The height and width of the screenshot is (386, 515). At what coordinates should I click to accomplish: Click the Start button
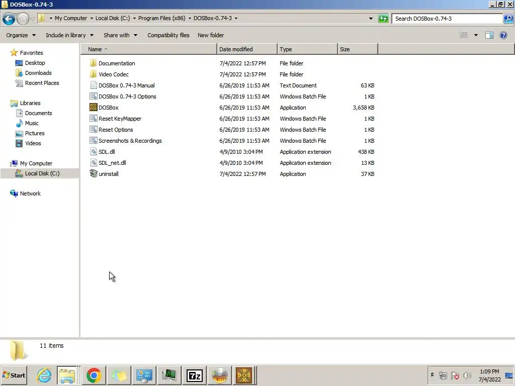[14, 375]
